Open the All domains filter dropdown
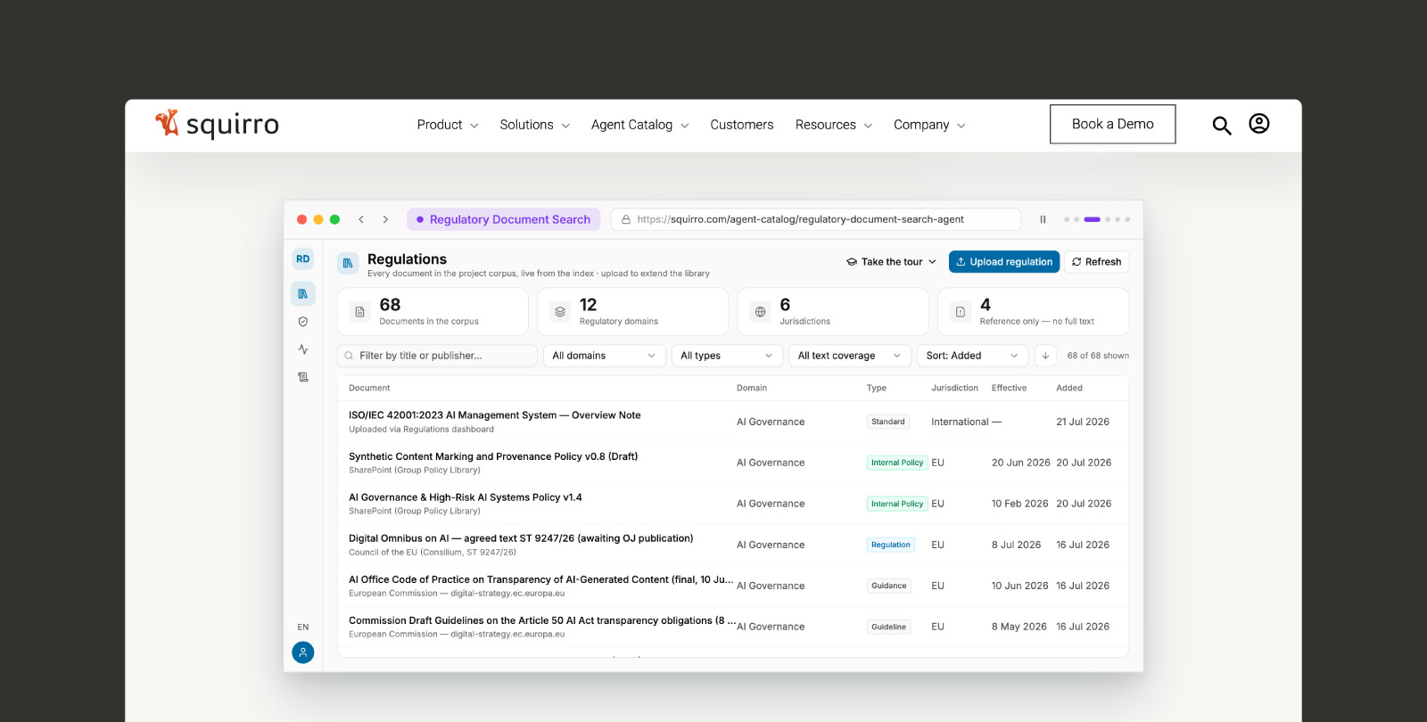The height and width of the screenshot is (722, 1427). point(604,356)
